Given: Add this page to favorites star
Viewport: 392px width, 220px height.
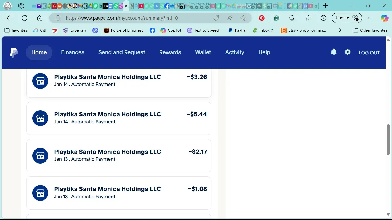Looking at the screenshot, I should coord(243,18).
